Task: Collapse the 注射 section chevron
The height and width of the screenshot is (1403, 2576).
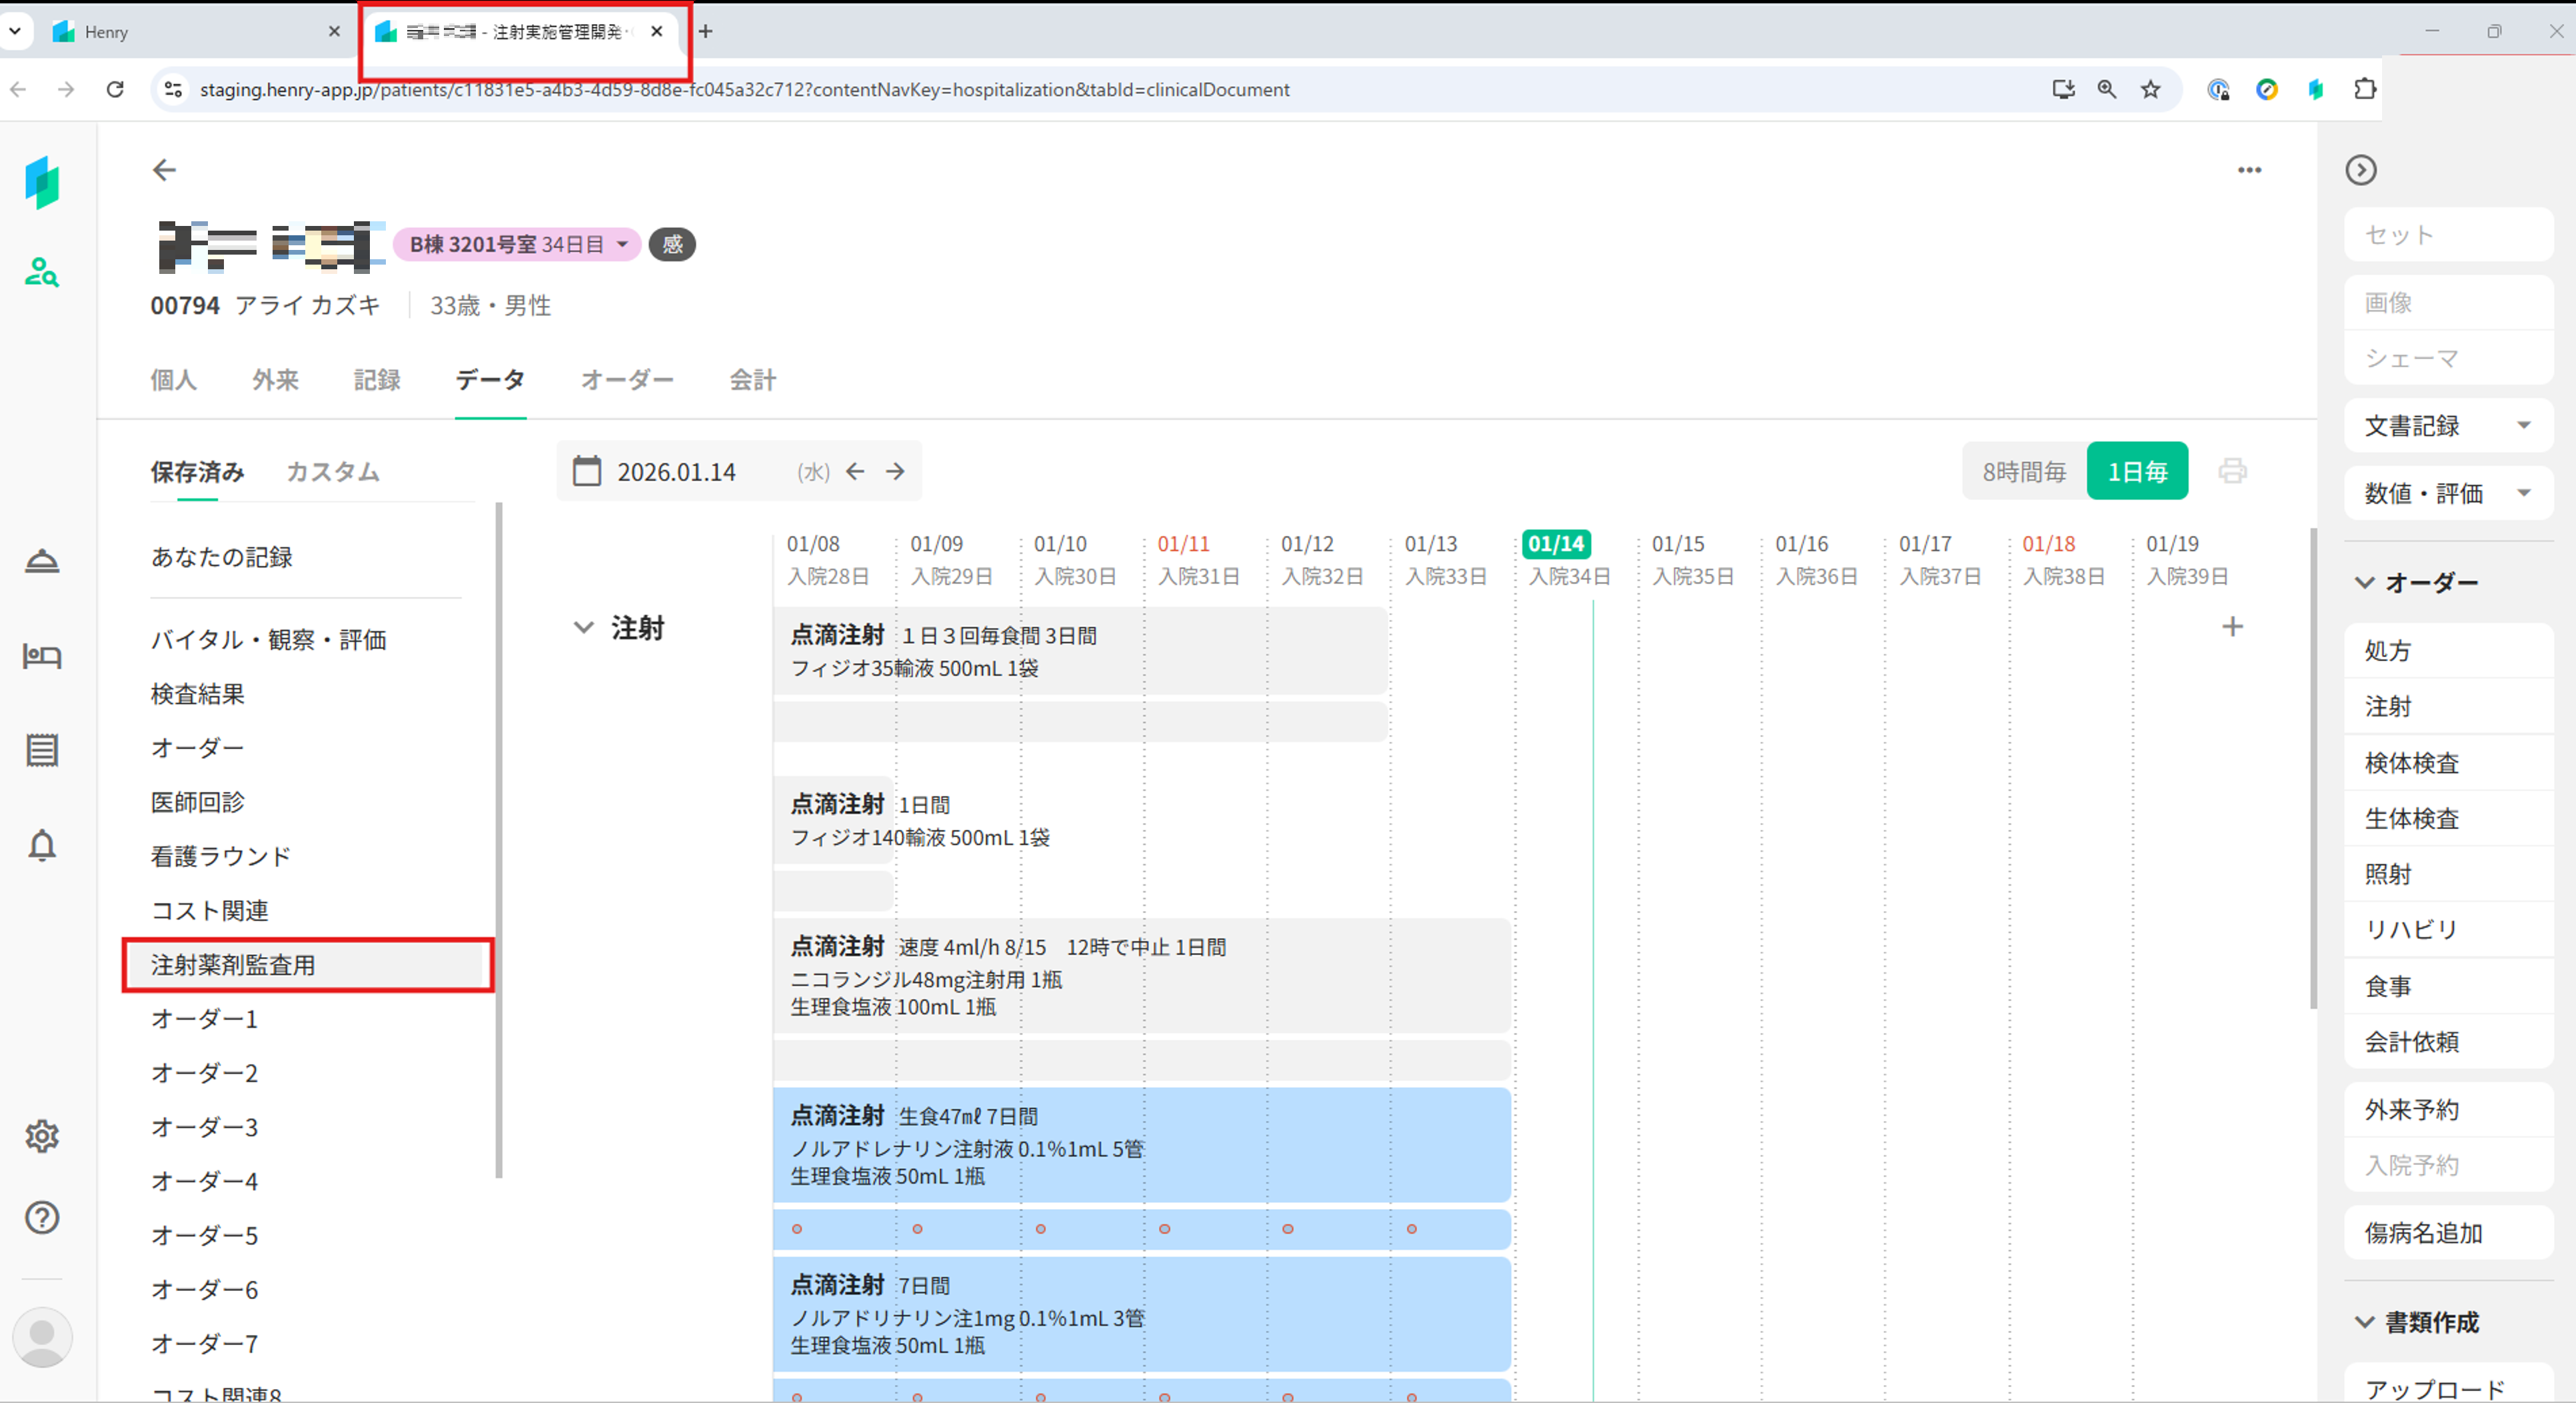Action: [583, 628]
